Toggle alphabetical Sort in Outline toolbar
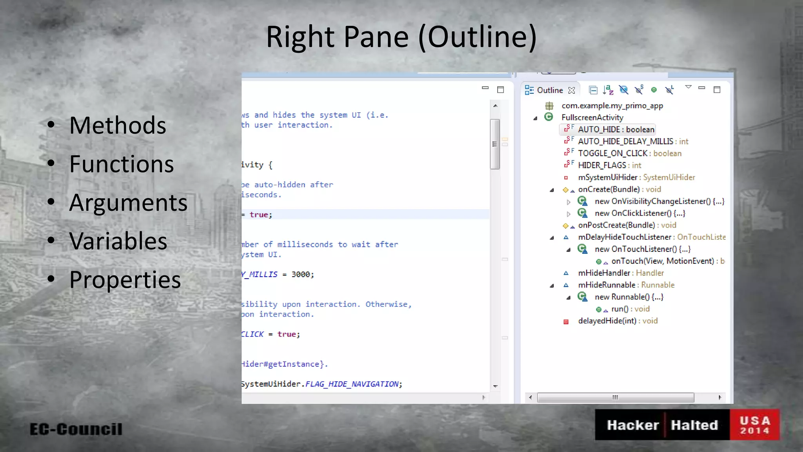 pyautogui.click(x=608, y=90)
